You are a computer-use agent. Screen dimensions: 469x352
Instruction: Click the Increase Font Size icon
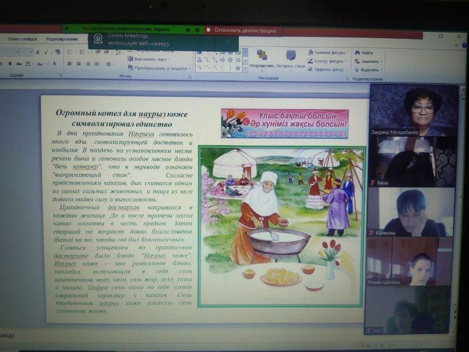pyautogui.click(x=38, y=53)
